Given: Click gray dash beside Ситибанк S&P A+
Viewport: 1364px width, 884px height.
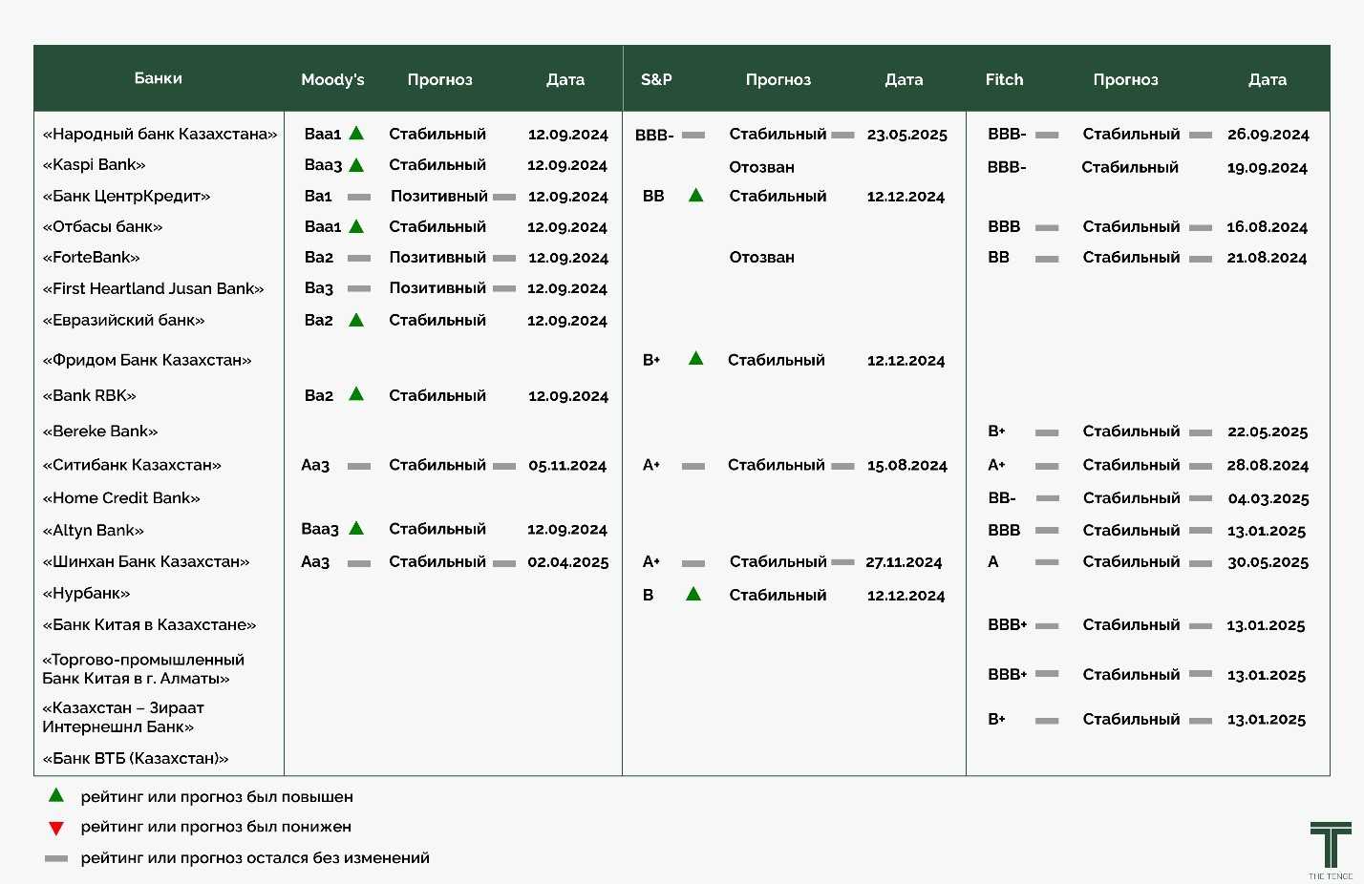Looking at the screenshot, I should coord(693,466).
